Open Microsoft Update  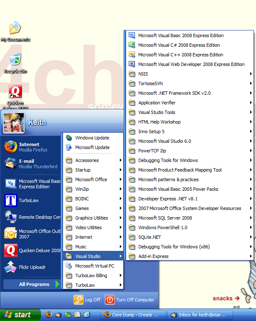93,147
